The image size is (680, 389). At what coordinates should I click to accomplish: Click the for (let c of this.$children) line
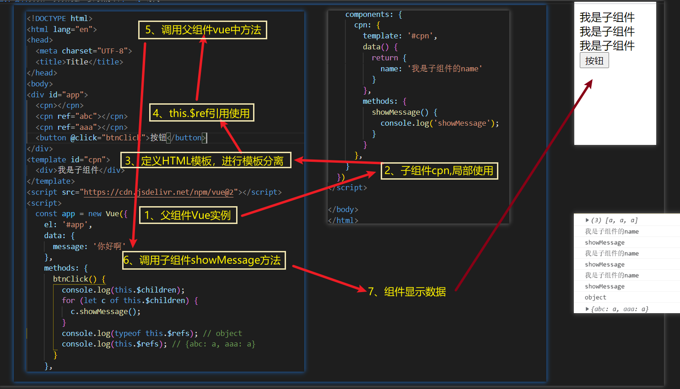point(130,300)
